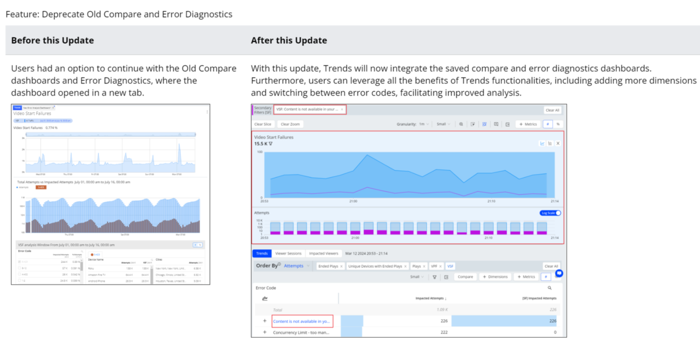
Task: Open the blue chat support bubble
Action: point(559,273)
